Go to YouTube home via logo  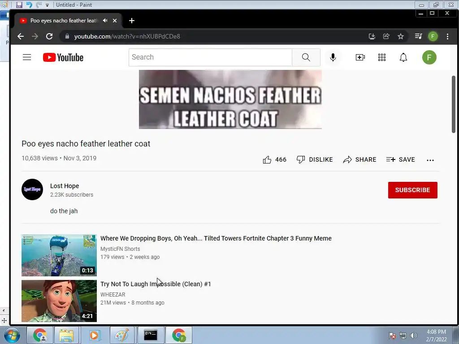pos(63,57)
